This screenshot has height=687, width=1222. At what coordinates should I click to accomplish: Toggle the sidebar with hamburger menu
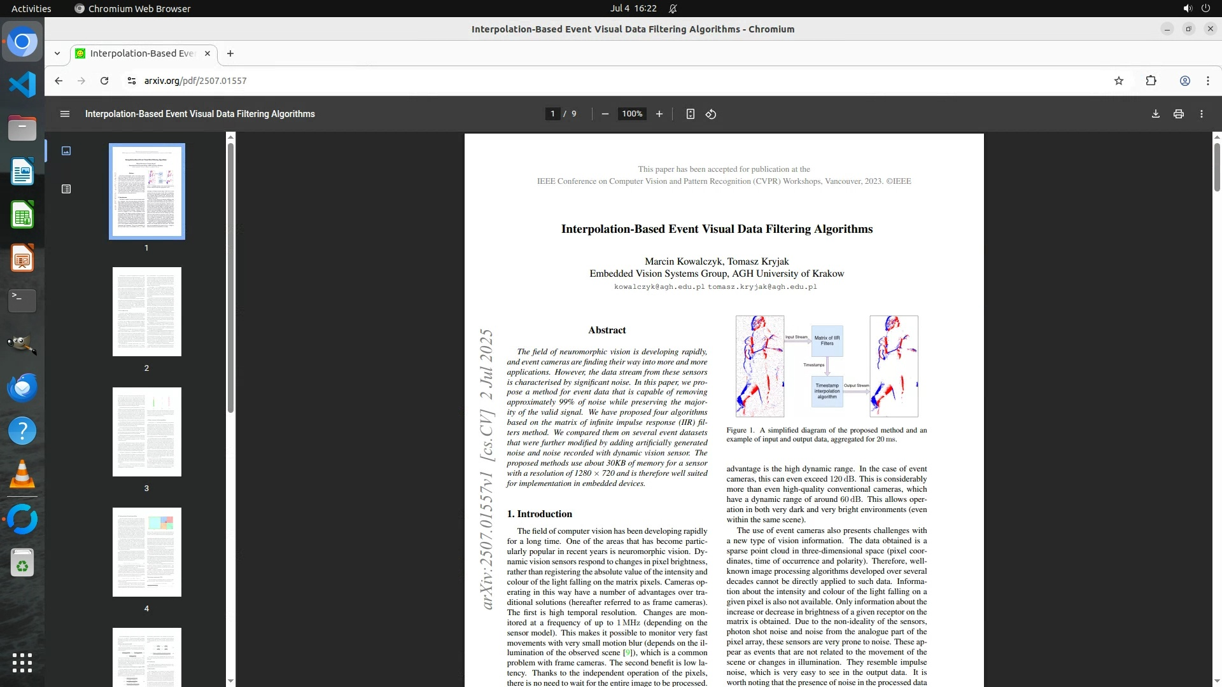click(x=64, y=114)
